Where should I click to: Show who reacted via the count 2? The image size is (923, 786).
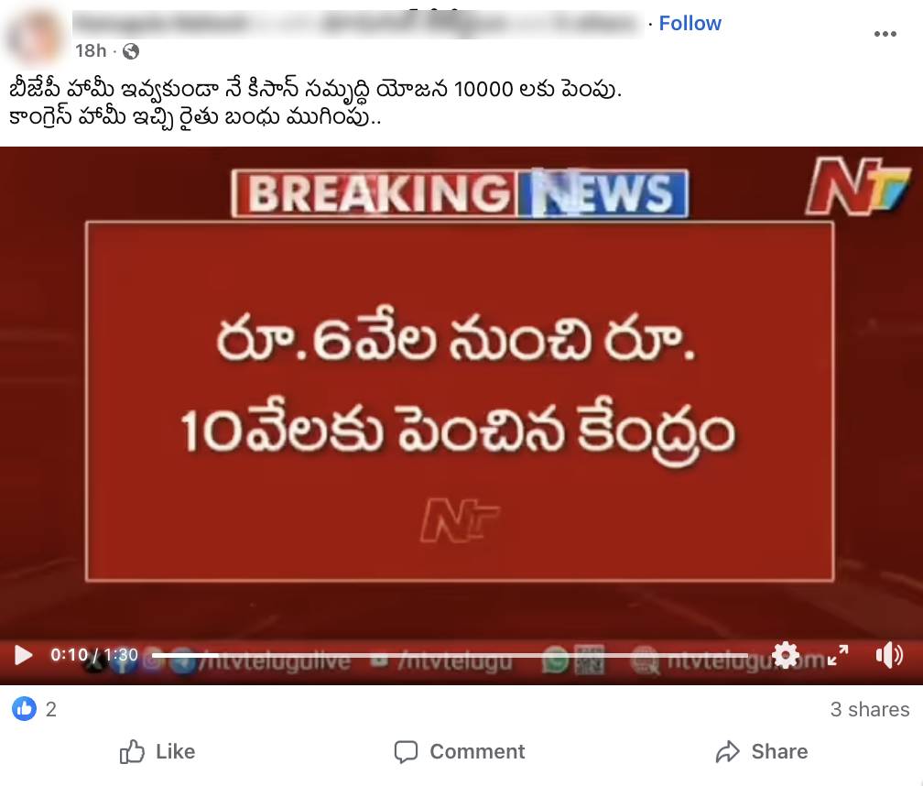[51, 709]
